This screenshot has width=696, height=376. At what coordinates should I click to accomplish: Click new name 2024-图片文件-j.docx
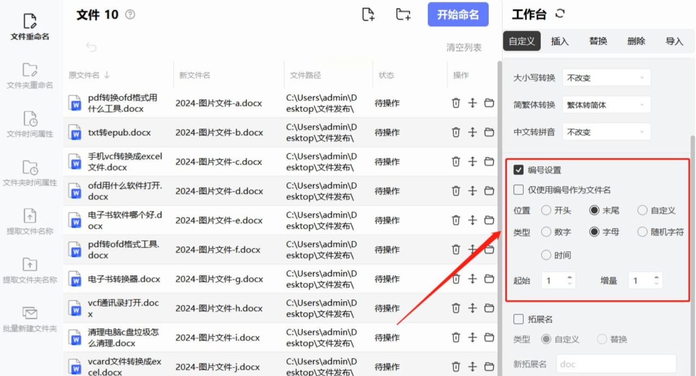[x=218, y=367]
